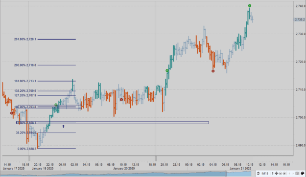
Task: Click the red marker near 14:15 January 17
Action: pyautogui.click(x=12, y=113)
